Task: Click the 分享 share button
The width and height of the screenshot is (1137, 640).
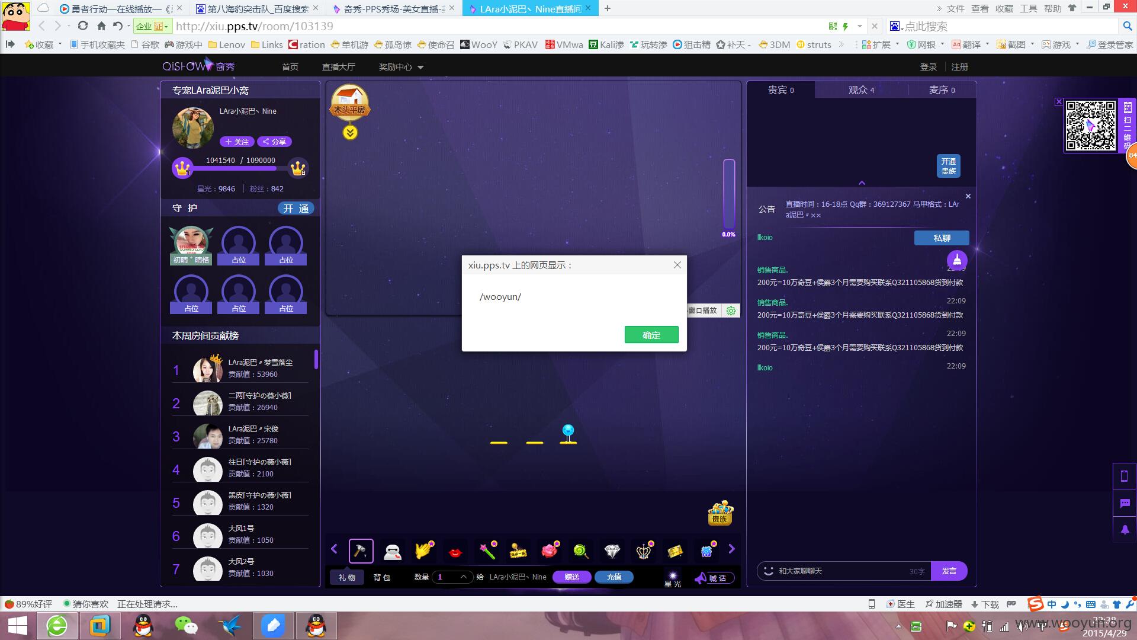Action: pyautogui.click(x=274, y=142)
